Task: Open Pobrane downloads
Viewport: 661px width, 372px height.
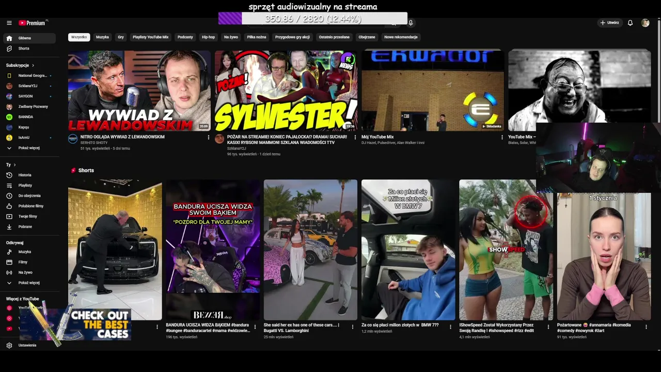Action: click(x=29, y=227)
